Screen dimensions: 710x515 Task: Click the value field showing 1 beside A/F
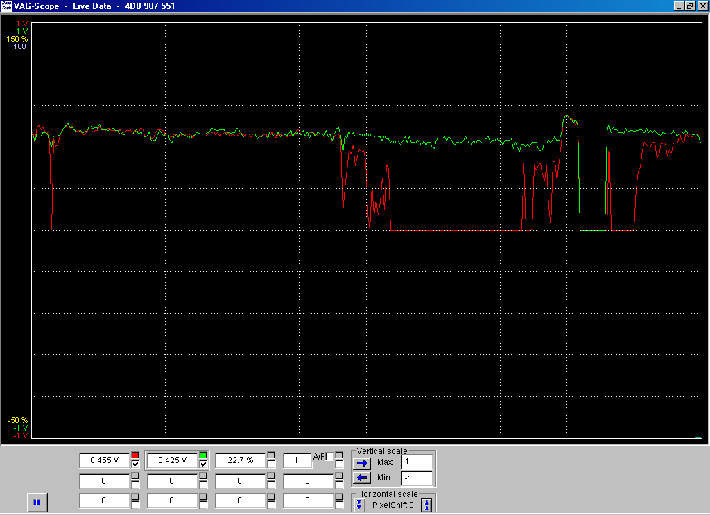[x=297, y=460]
